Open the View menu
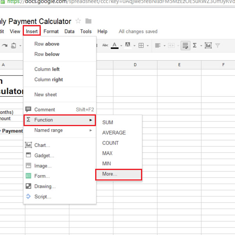Screen dimensions: 235x235 click(x=15, y=31)
